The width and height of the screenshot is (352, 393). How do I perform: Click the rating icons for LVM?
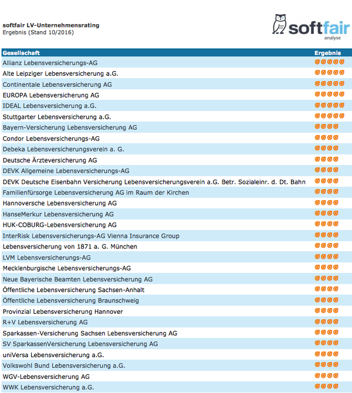coord(326,257)
